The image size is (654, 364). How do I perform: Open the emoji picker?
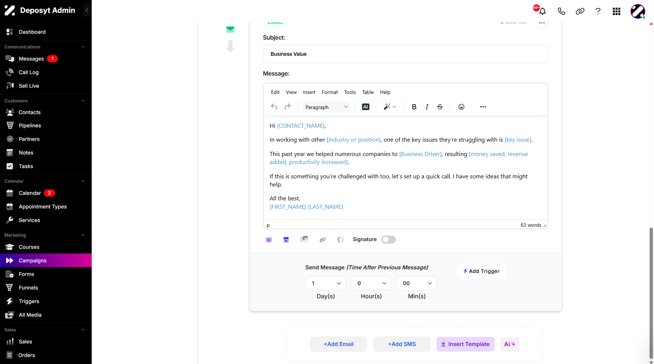point(461,107)
